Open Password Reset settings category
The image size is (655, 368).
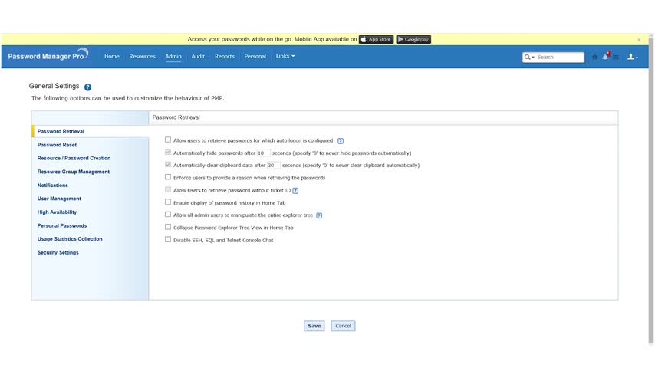pyautogui.click(x=57, y=145)
